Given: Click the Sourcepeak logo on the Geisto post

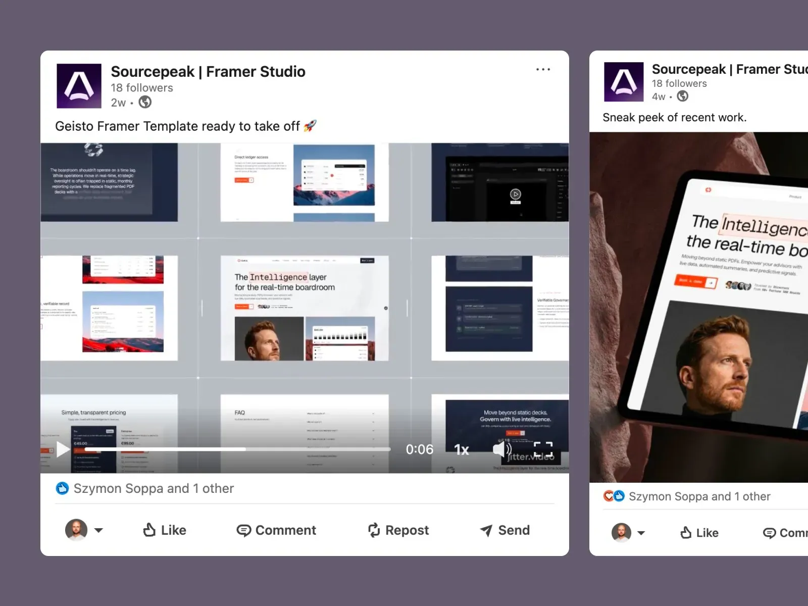Looking at the screenshot, I should click(x=79, y=86).
